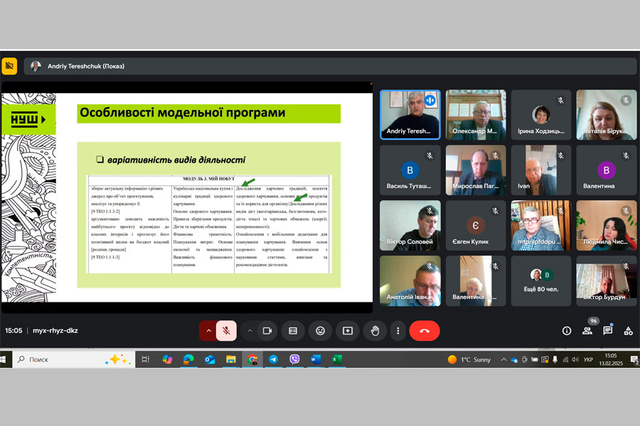Open Excel from the taskbar
Screen dimensions: 640x426
[x=337, y=359]
